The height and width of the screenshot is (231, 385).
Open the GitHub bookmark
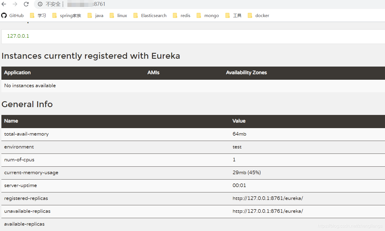pyautogui.click(x=13, y=15)
